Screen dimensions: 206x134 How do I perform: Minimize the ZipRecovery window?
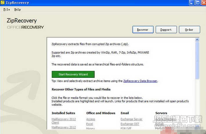tap(191, 3)
